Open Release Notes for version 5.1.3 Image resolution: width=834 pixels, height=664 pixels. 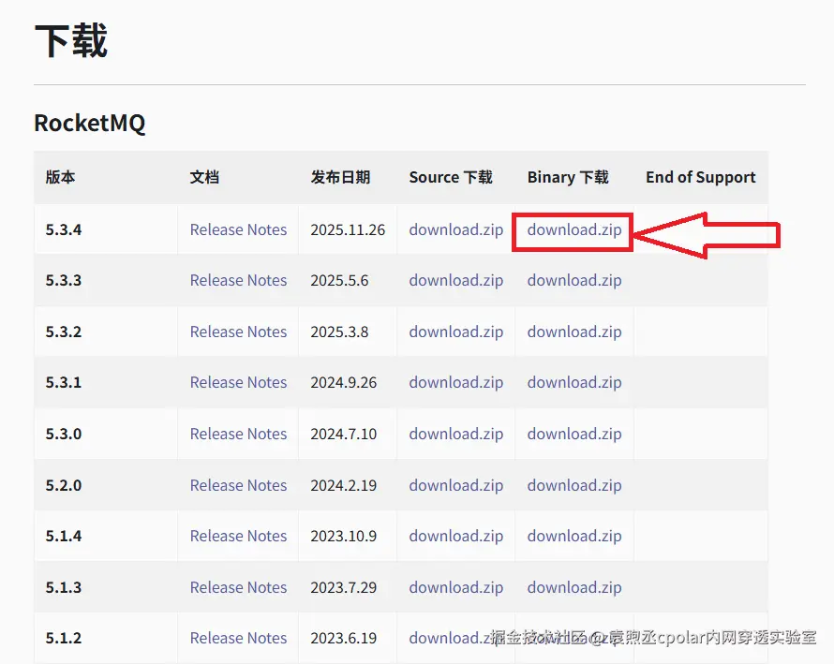tap(238, 587)
